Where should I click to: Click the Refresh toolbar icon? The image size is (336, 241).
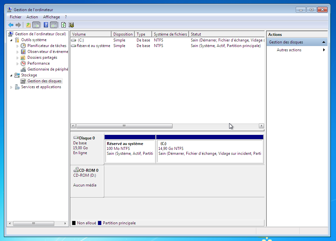(x=63, y=25)
